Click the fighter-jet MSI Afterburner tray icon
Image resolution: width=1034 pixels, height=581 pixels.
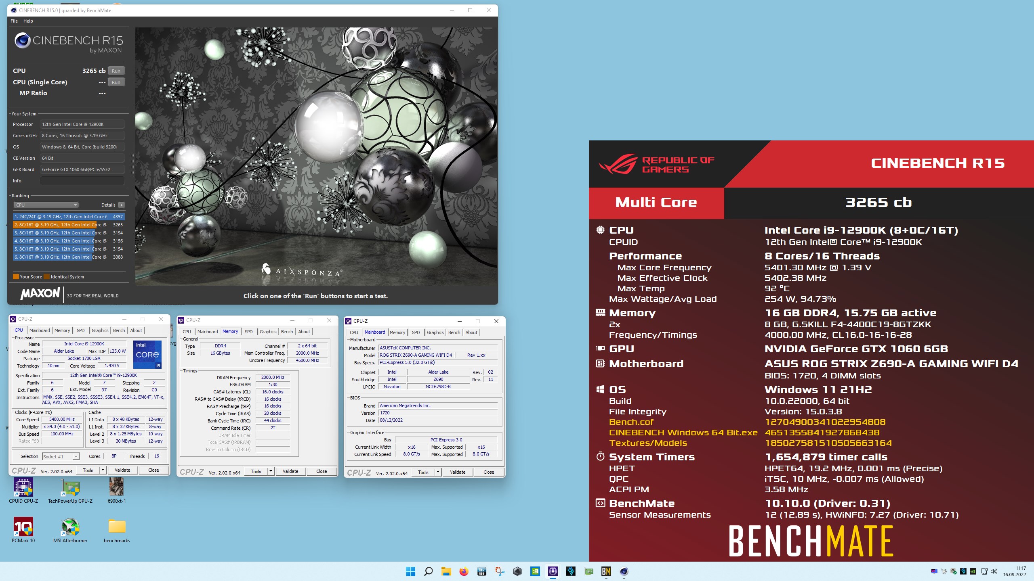click(944, 571)
